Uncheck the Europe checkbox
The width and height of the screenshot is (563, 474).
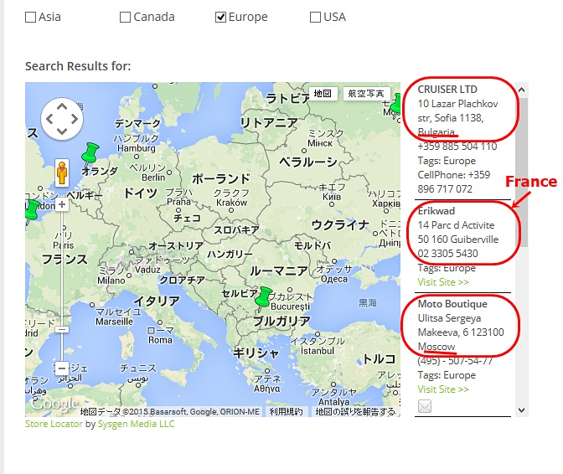221,17
